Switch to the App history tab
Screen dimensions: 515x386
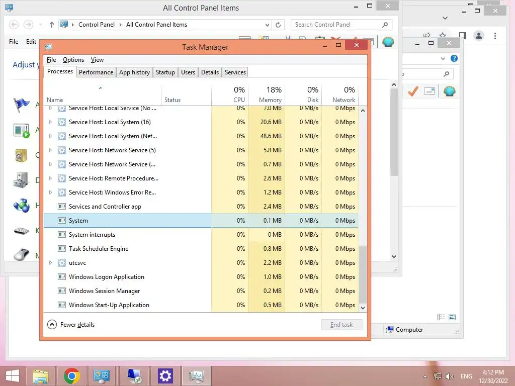pyautogui.click(x=134, y=72)
